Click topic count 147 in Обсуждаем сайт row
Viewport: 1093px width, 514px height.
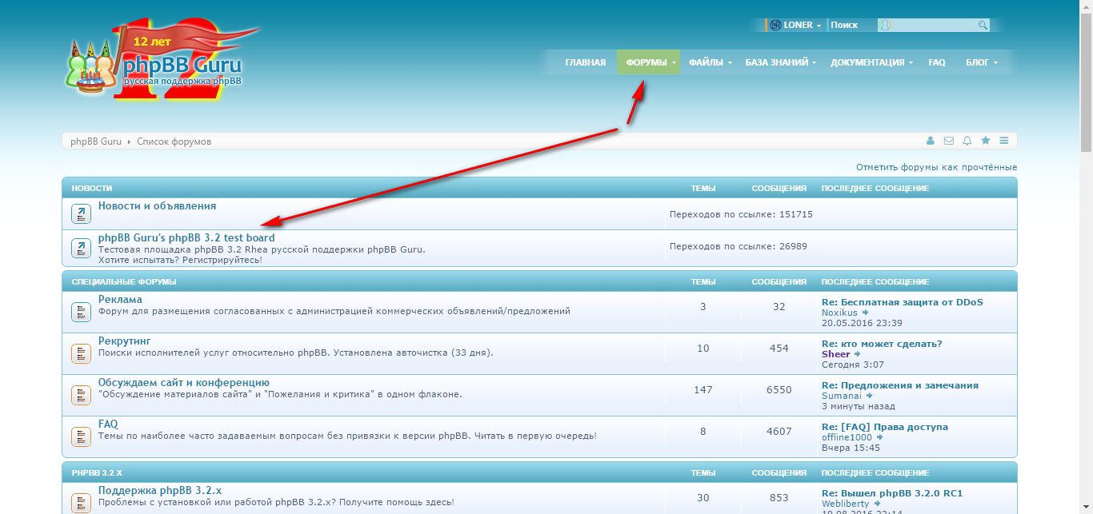coord(703,390)
